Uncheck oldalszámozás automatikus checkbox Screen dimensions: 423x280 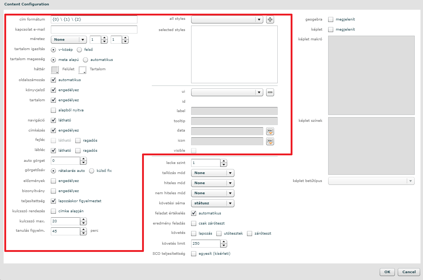coord(53,80)
